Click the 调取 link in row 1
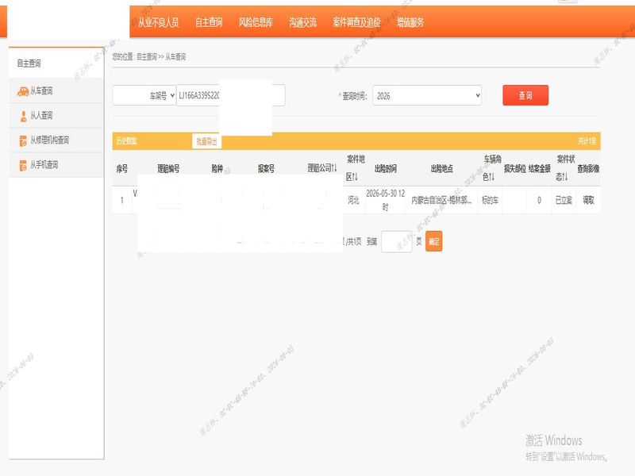 click(x=588, y=200)
